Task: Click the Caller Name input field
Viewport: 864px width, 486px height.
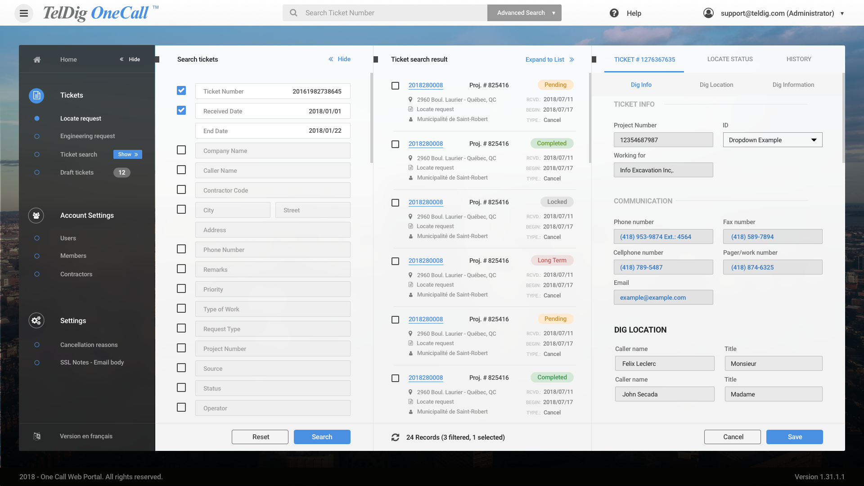Action: click(273, 171)
